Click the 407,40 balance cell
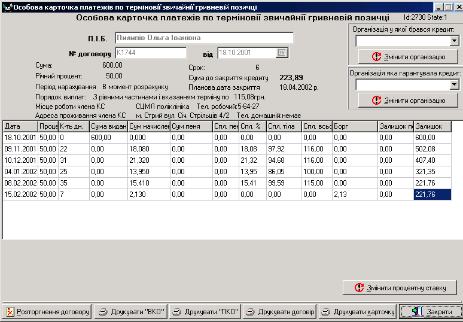 (432, 160)
